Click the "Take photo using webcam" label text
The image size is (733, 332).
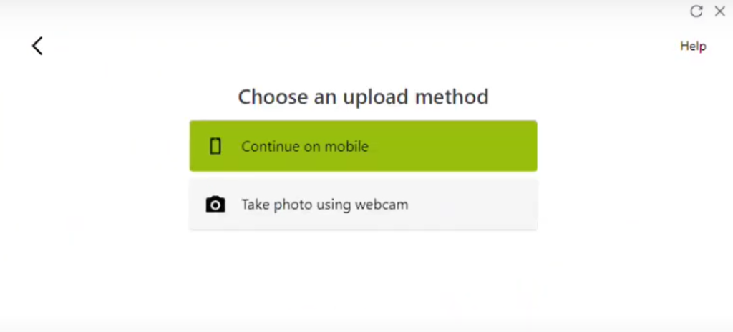pos(325,205)
